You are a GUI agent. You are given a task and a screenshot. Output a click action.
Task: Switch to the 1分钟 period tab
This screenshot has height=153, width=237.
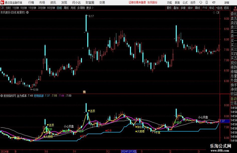click(x=15, y=8)
